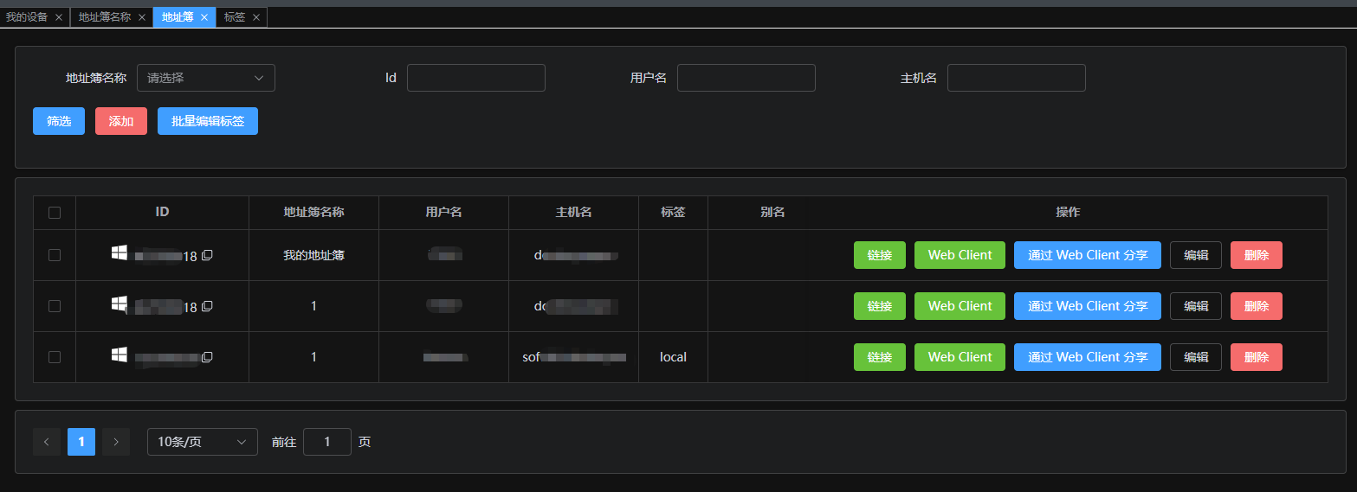Close the 地址簿名称 tab
Image resolution: width=1357 pixels, height=492 pixels.
pyautogui.click(x=142, y=17)
